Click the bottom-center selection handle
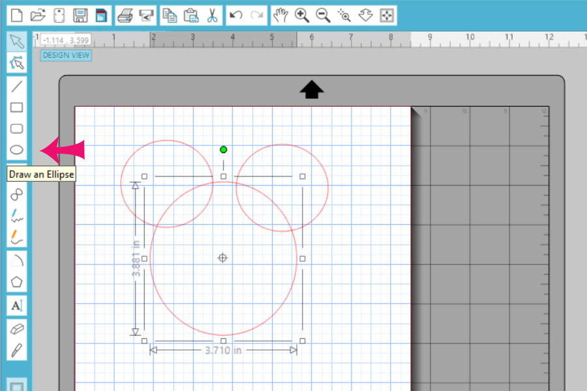The image size is (587, 391). pyautogui.click(x=224, y=341)
